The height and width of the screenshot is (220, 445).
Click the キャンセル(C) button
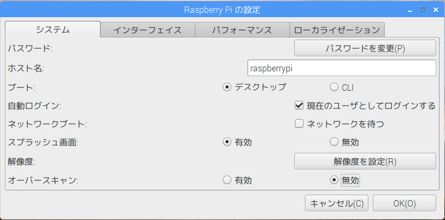(x=337, y=203)
